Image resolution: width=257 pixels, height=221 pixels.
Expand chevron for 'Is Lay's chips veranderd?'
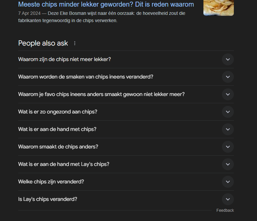coord(228,199)
